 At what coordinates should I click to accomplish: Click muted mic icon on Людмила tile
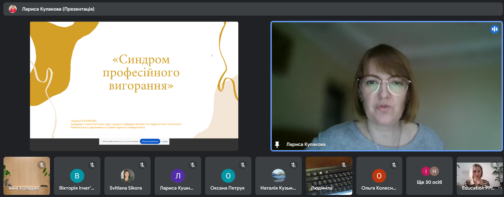pos(344,165)
